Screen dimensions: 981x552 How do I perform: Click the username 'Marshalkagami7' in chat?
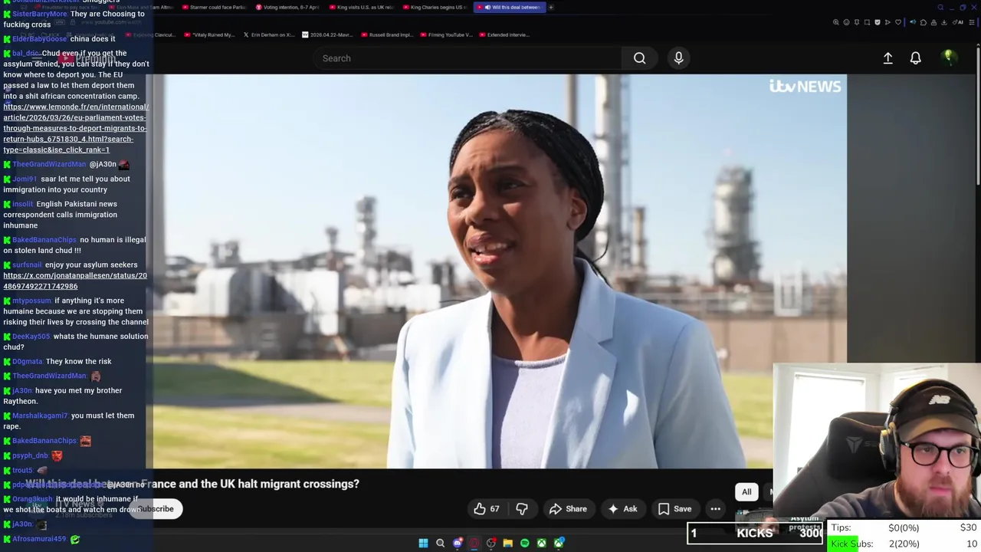point(40,416)
